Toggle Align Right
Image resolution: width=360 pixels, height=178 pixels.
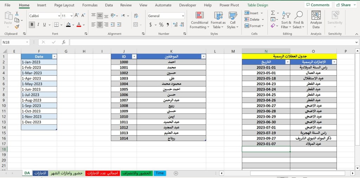click(x=106, y=24)
